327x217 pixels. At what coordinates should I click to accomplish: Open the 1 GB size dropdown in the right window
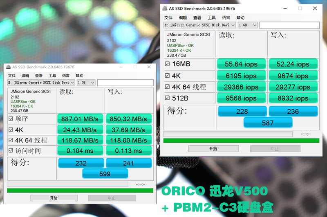click(x=248, y=25)
